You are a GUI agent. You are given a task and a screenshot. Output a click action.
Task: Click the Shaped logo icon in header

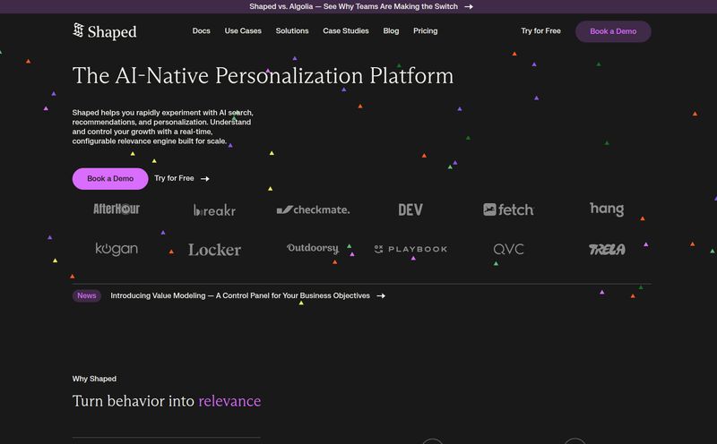(78, 30)
